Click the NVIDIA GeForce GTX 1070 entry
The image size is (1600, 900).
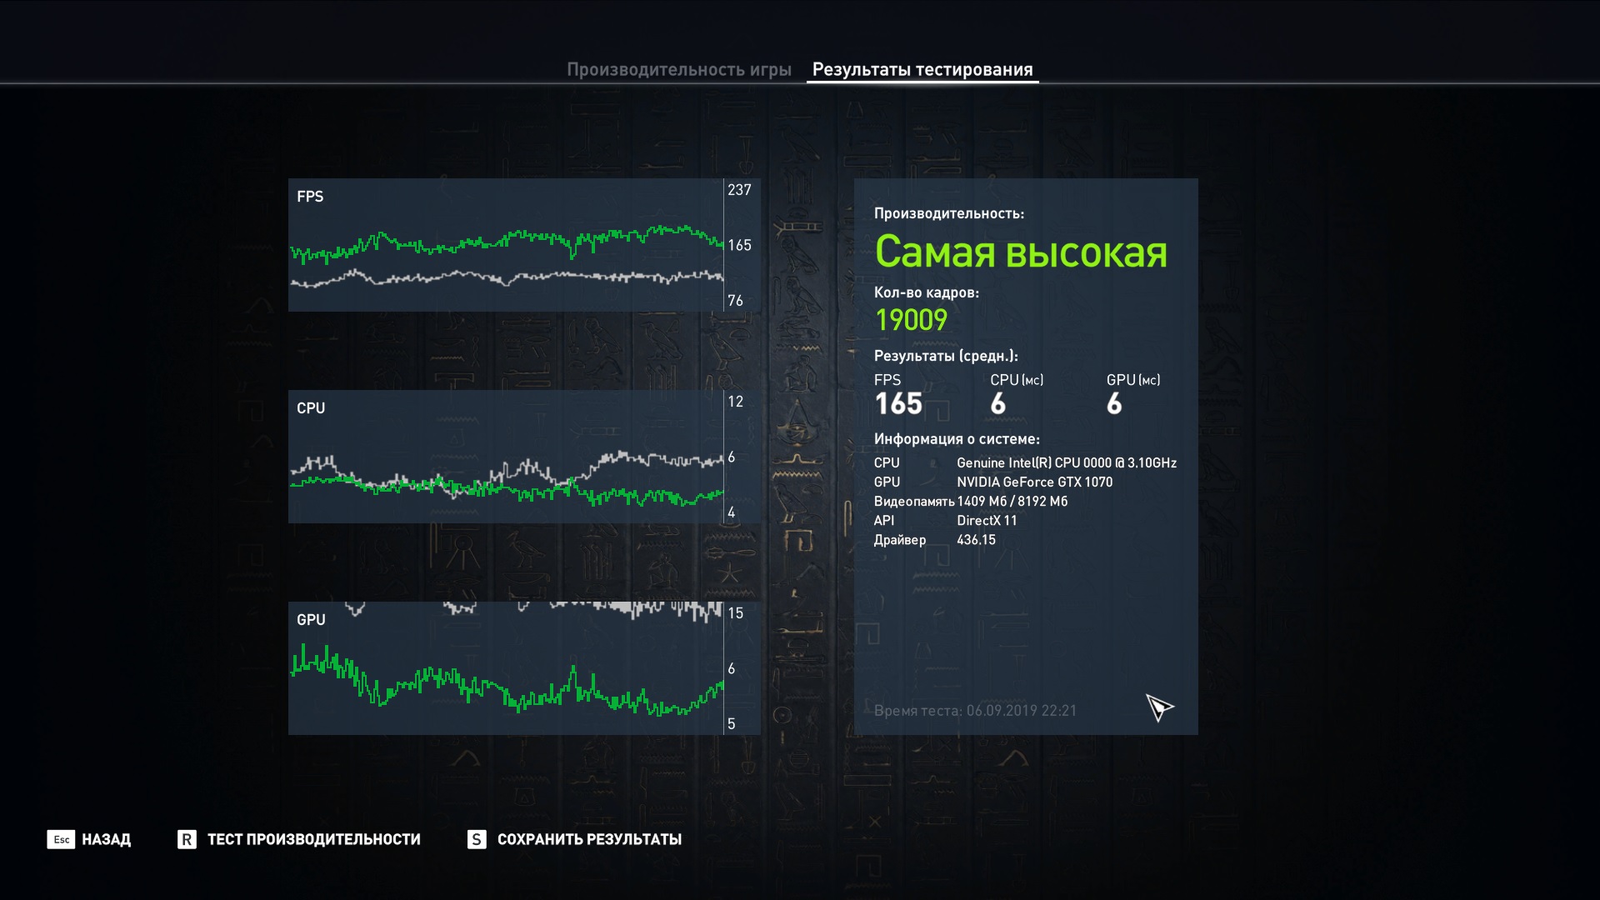pyautogui.click(x=1034, y=482)
